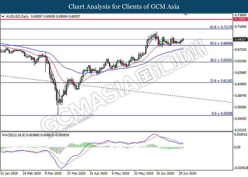Click the 0.73800 price axis value

point(240,16)
